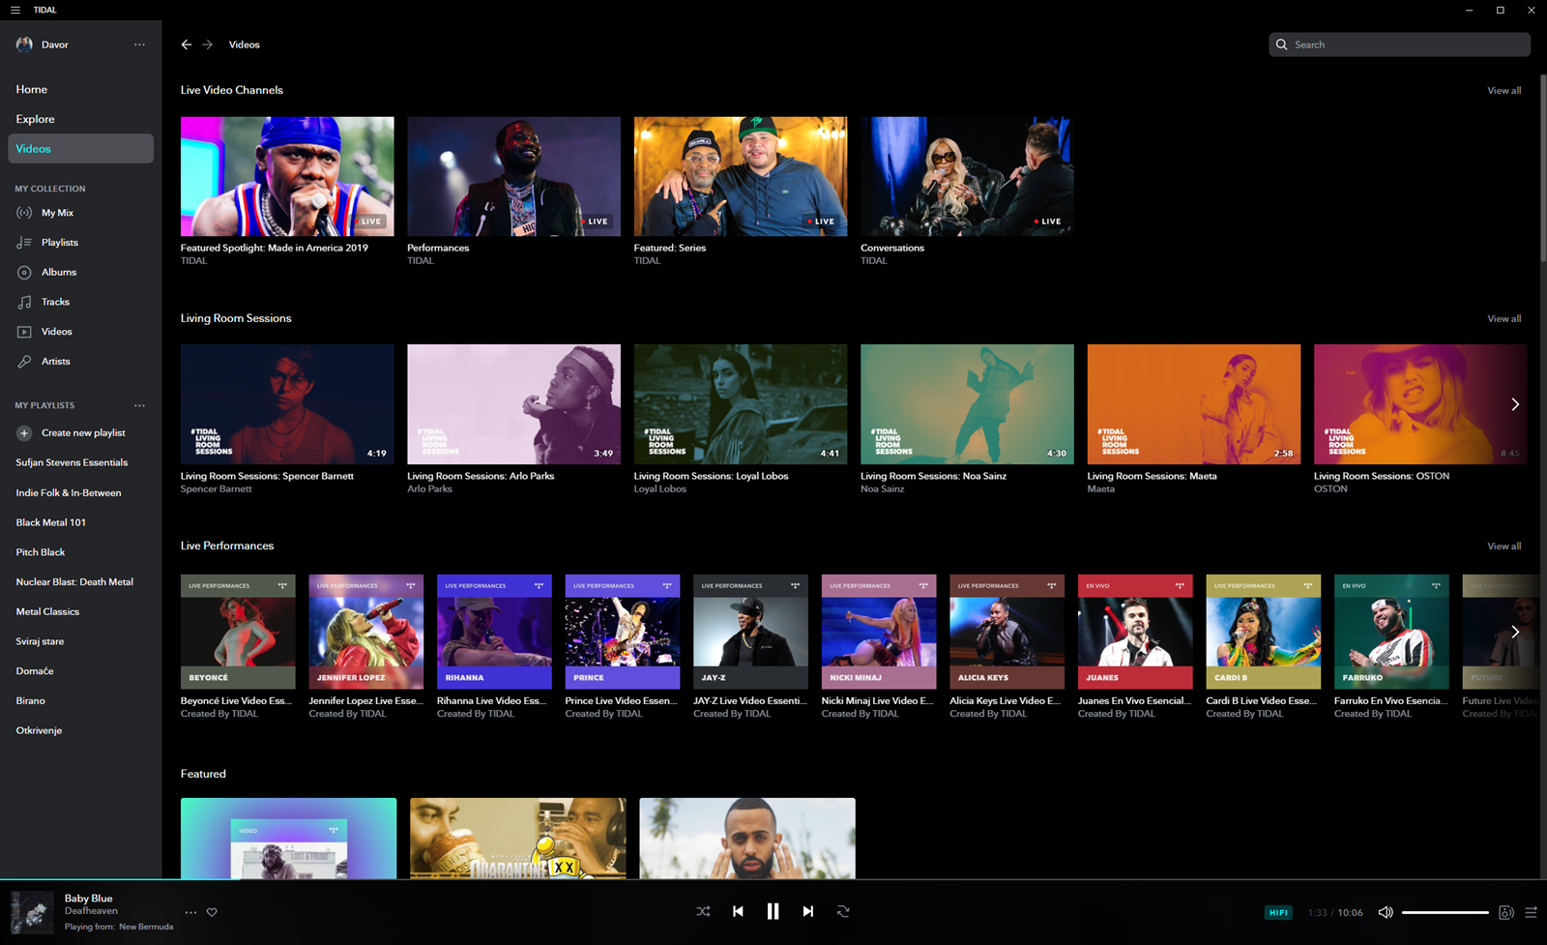Click the Spencer Barnett artist name
The image size is (1547, 945).
(x=216, y=489)
